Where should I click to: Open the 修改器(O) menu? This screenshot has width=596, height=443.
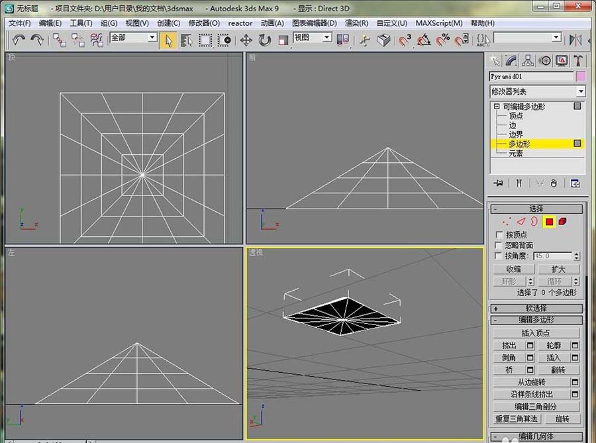(204, 23)
